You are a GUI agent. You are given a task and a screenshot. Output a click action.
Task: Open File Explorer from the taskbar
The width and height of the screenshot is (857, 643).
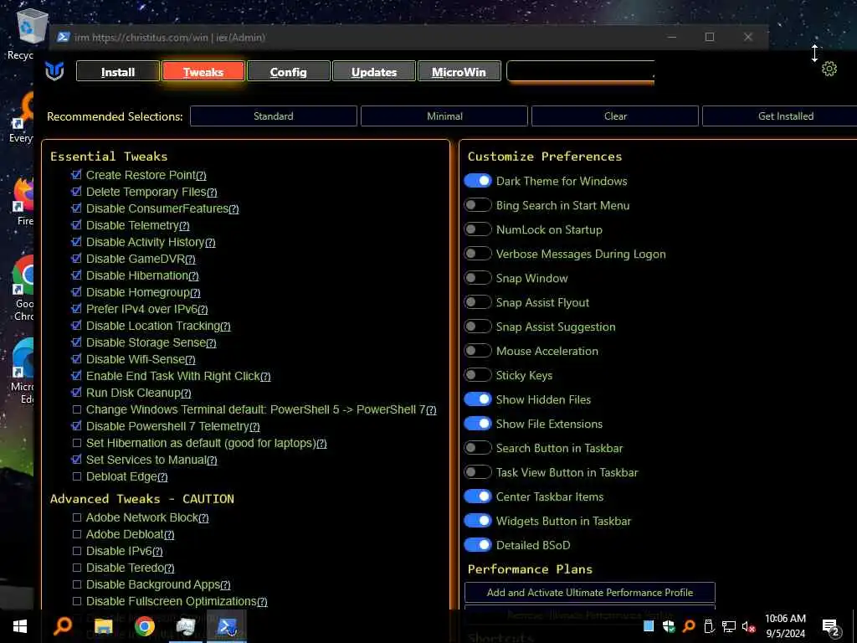coord(103,626)
